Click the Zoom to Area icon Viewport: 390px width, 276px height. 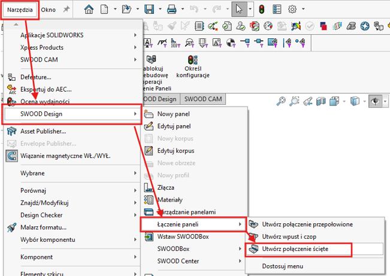pos(294,101)
